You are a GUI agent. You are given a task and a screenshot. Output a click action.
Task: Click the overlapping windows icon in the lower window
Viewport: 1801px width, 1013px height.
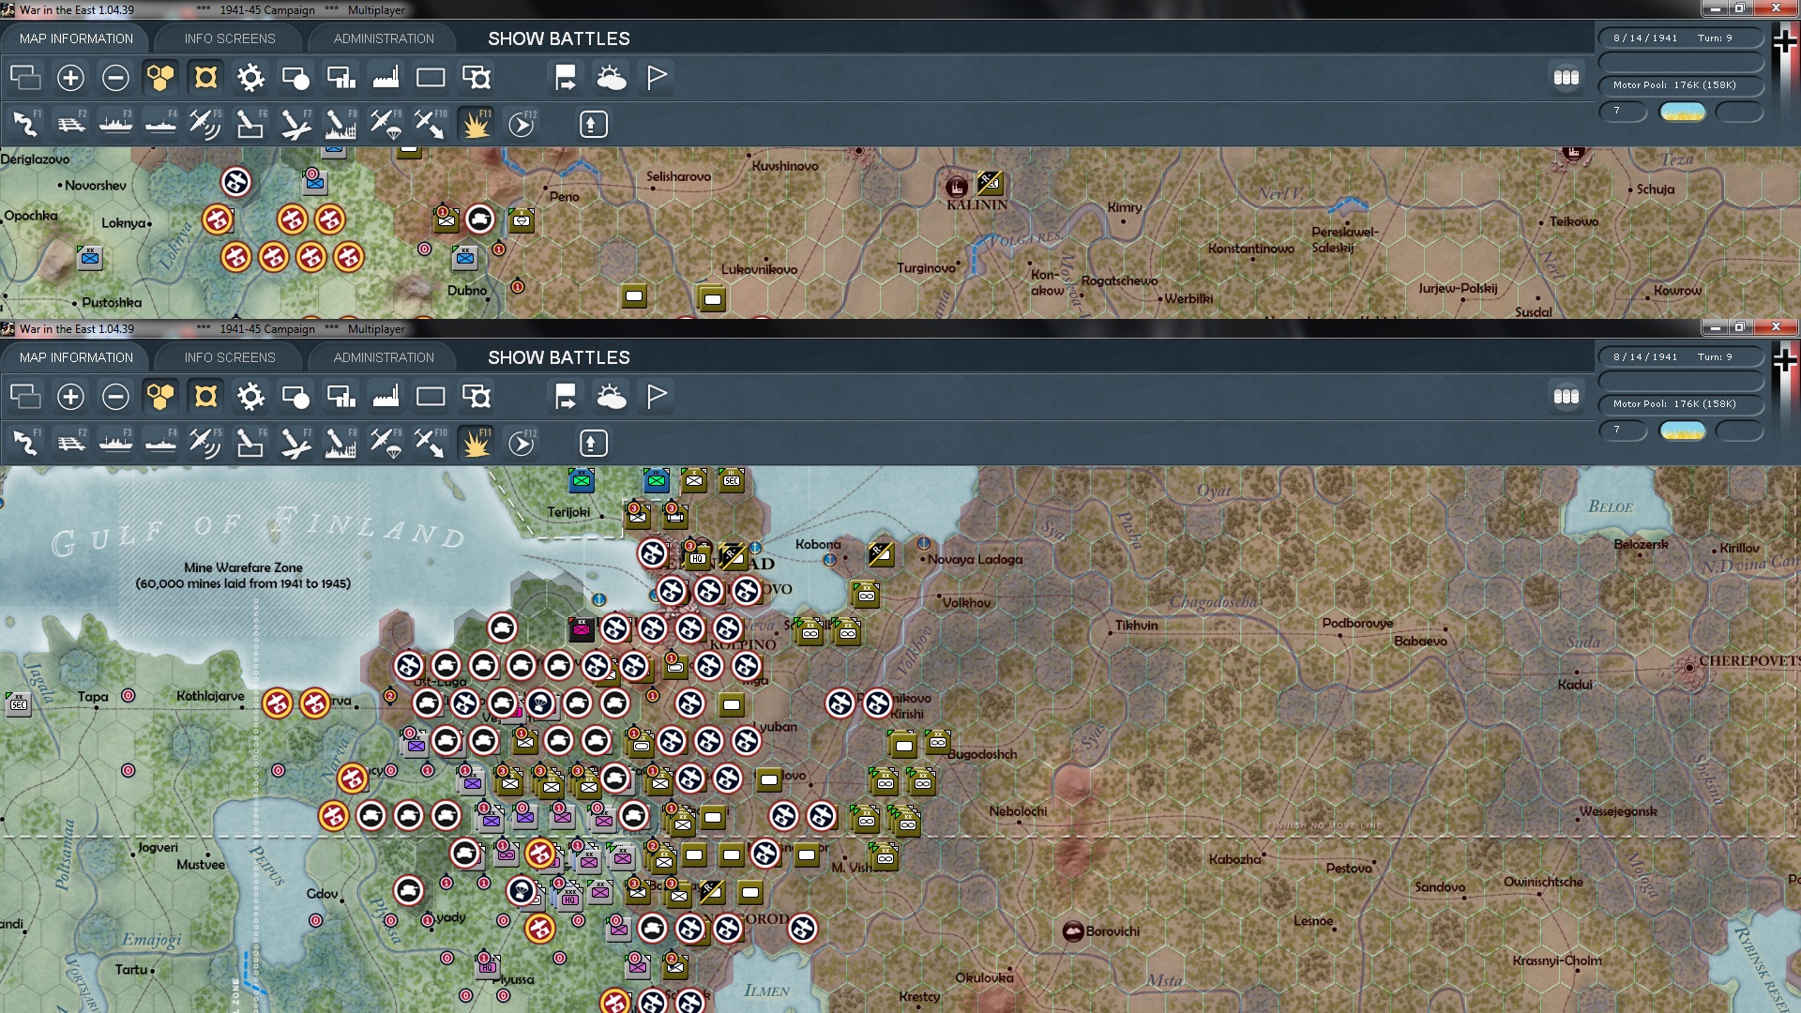click(x=25, y=397)
